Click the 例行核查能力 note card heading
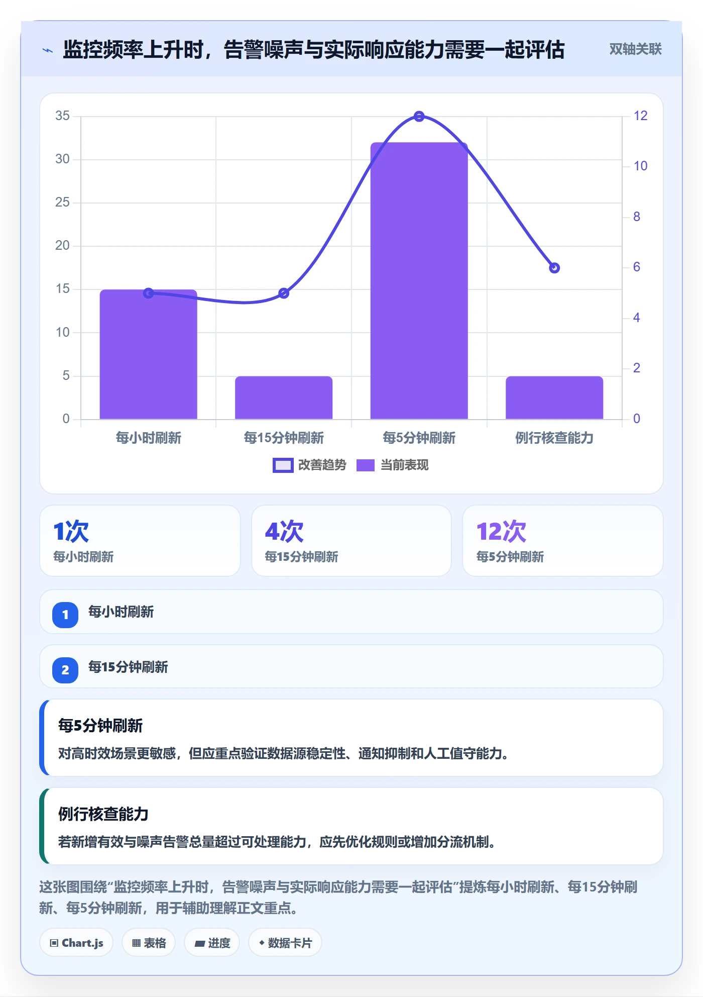703x997 pixels. pyautogui.click(x=103, y=814)
